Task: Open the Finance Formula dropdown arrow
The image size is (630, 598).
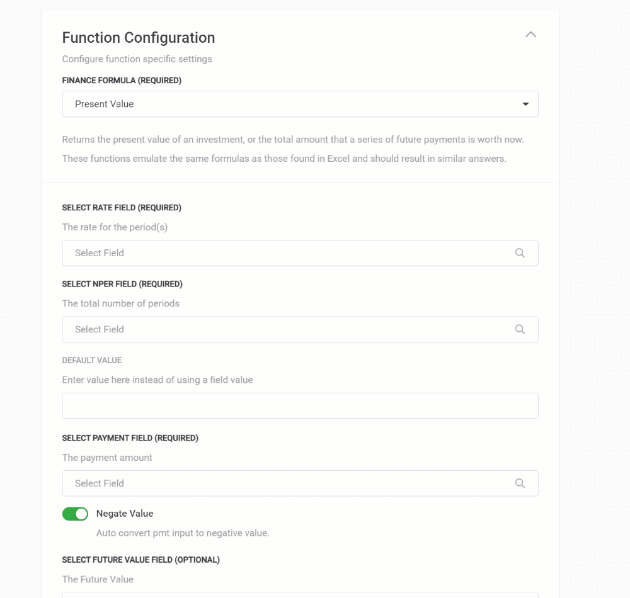Action: (525, 104)
